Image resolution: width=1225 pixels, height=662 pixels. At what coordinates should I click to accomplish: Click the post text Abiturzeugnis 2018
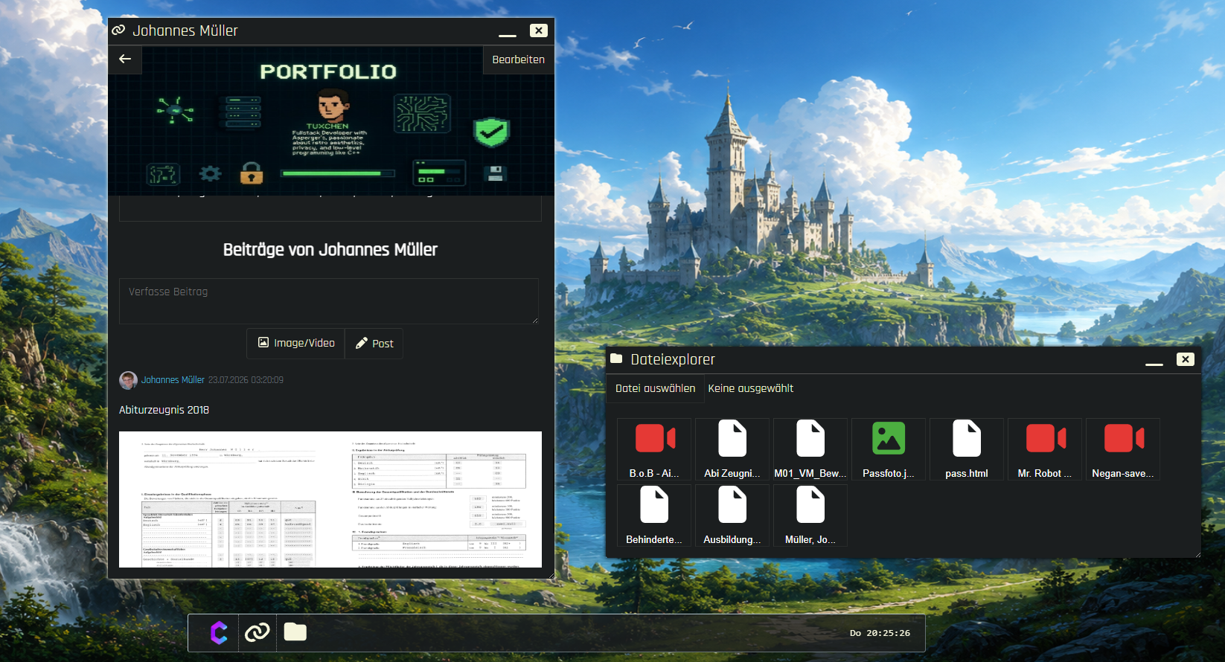[x=164, y=410]
